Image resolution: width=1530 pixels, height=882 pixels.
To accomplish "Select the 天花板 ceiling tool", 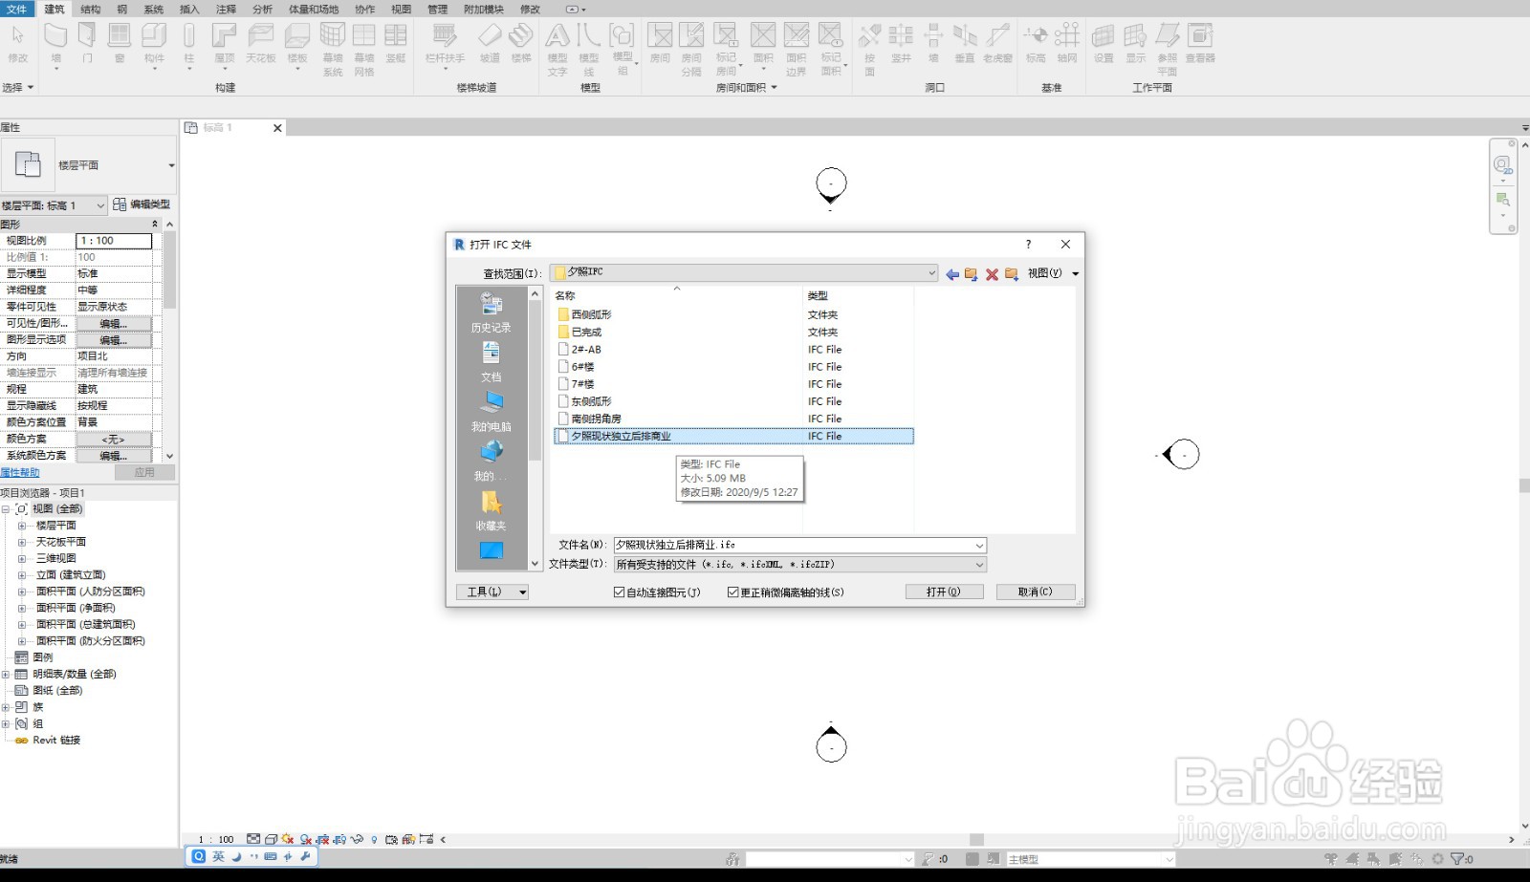I will (x=261, y=44).
